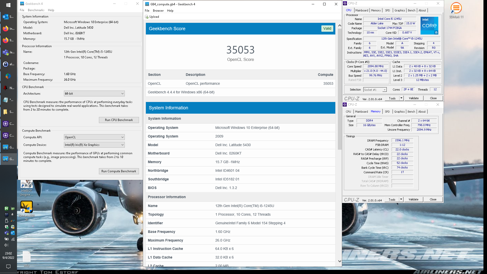Viewport: 487px width, 274px height.
Task: Open Windows Security shield tray icon
Action: (x=6, y=227)
